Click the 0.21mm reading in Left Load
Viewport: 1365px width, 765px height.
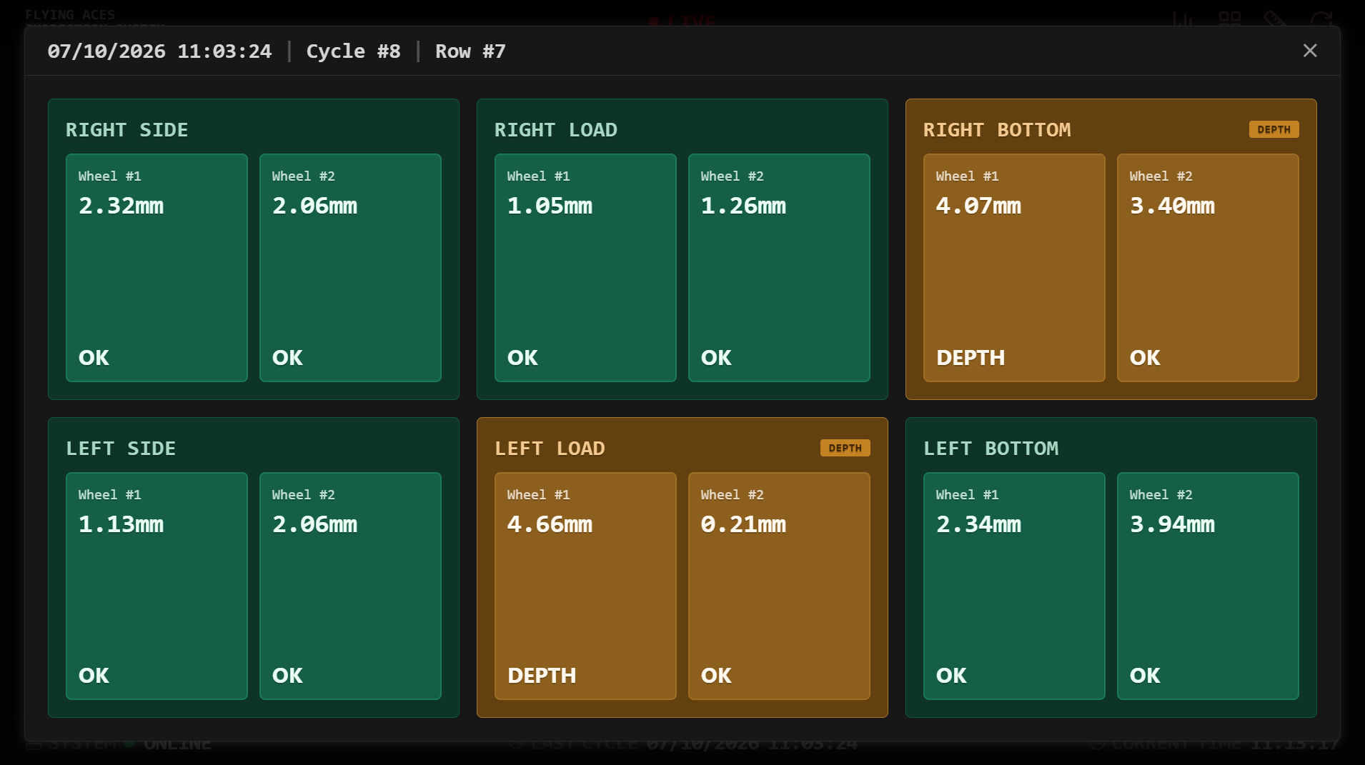743,524
